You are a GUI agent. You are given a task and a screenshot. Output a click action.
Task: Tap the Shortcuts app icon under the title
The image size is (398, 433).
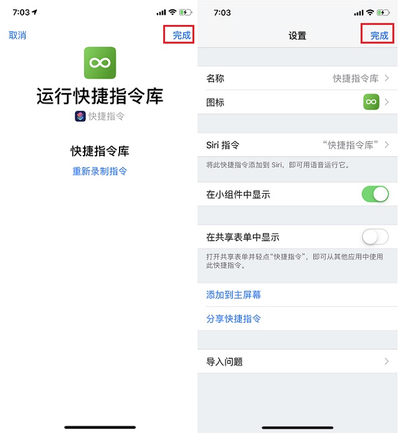tap(80, 116)
